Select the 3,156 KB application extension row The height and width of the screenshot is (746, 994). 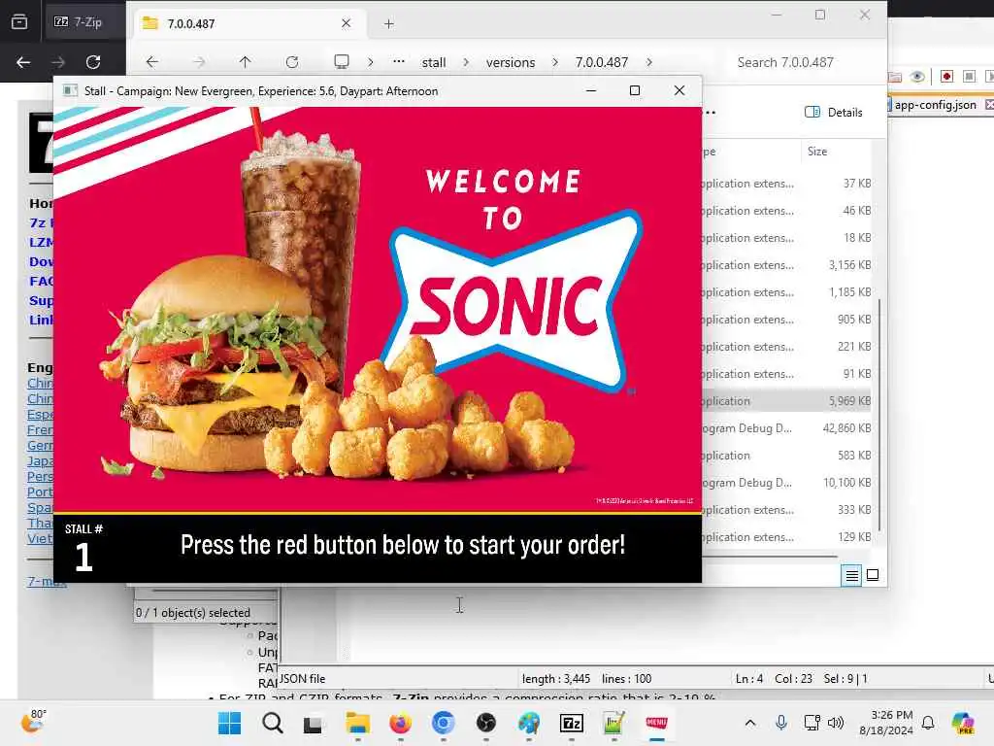(786, 265)
